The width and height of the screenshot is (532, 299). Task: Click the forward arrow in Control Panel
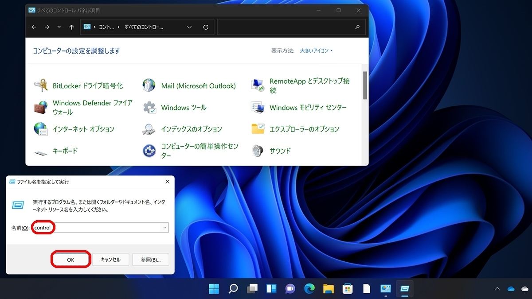[x=47, y=27]
